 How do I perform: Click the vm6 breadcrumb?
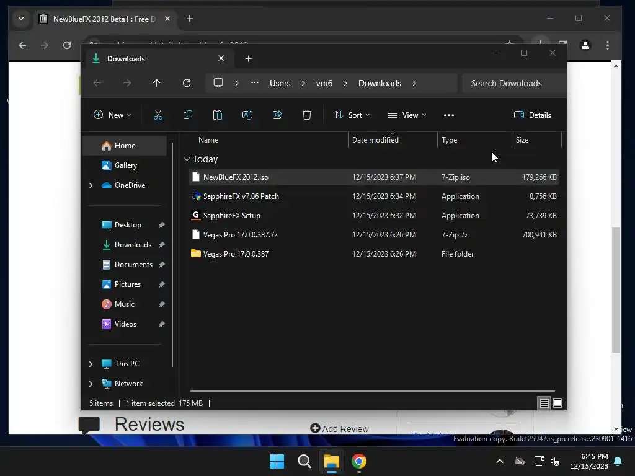tap(324, 83)
